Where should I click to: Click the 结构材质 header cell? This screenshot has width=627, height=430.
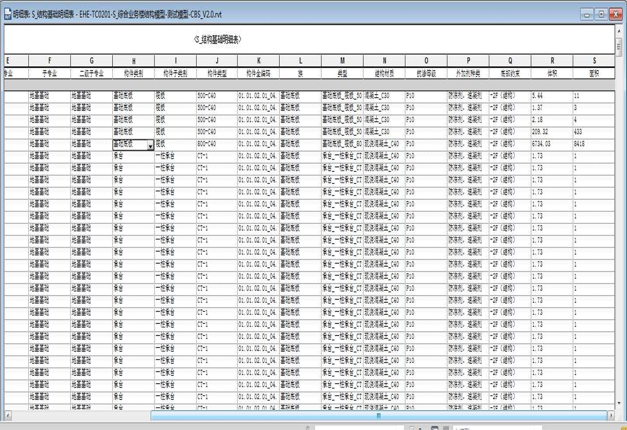coord(384,73)
